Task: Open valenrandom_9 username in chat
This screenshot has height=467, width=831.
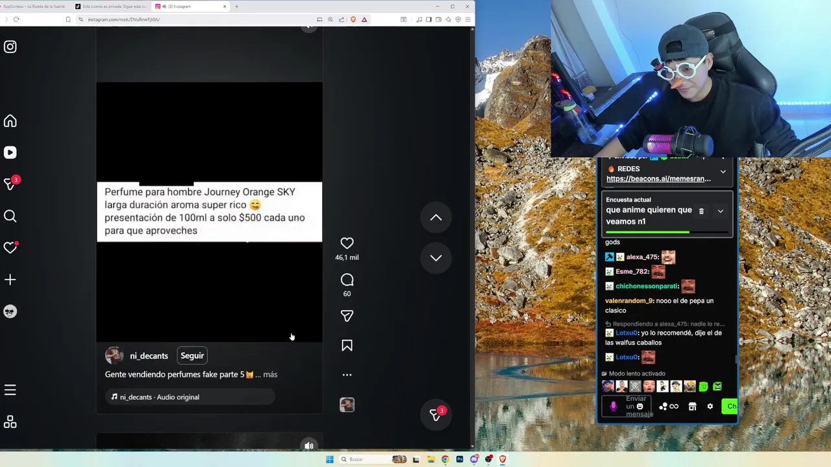Action: point(629,301)
